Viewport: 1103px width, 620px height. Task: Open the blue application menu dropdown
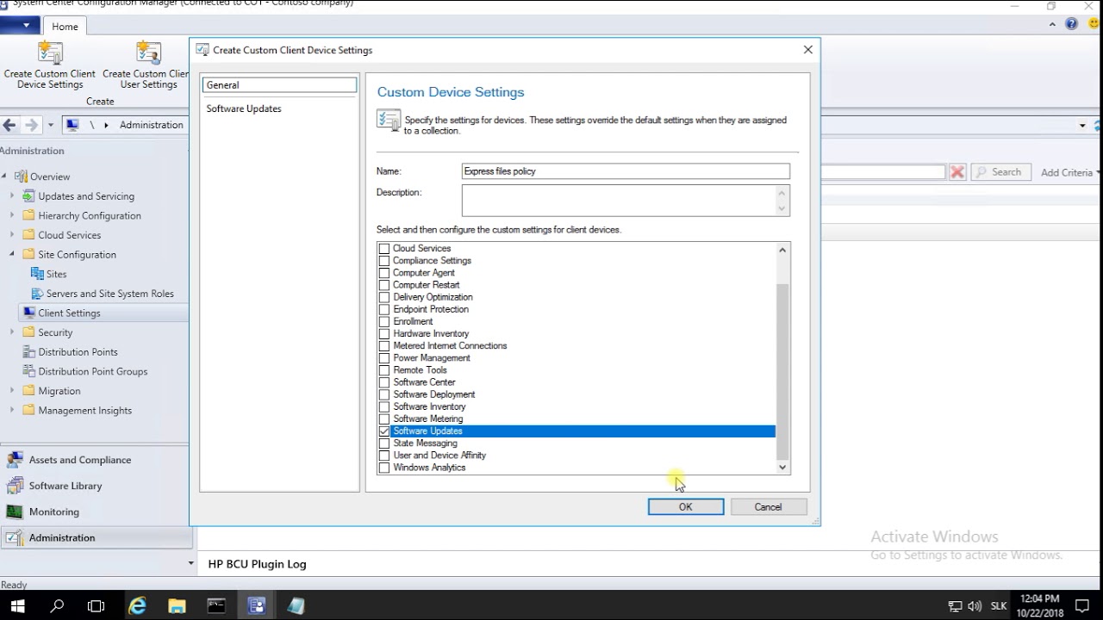20,26
